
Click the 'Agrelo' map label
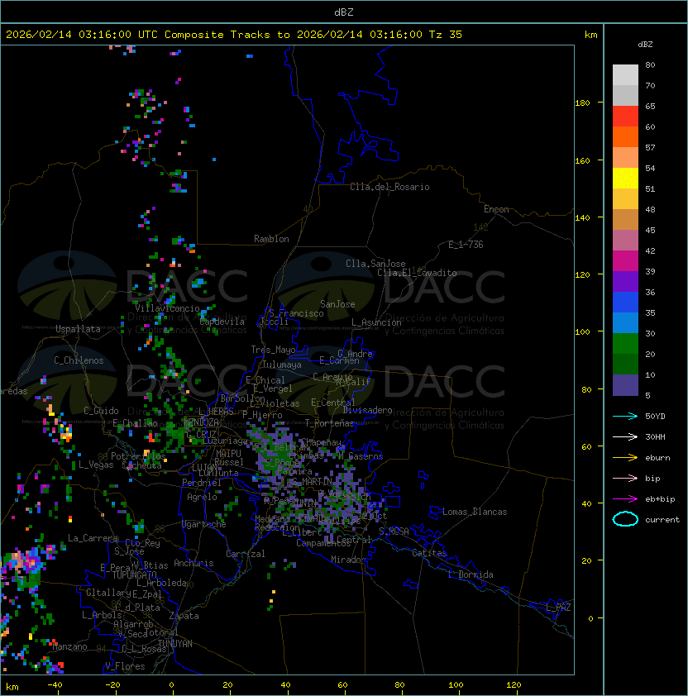[202, 497]
